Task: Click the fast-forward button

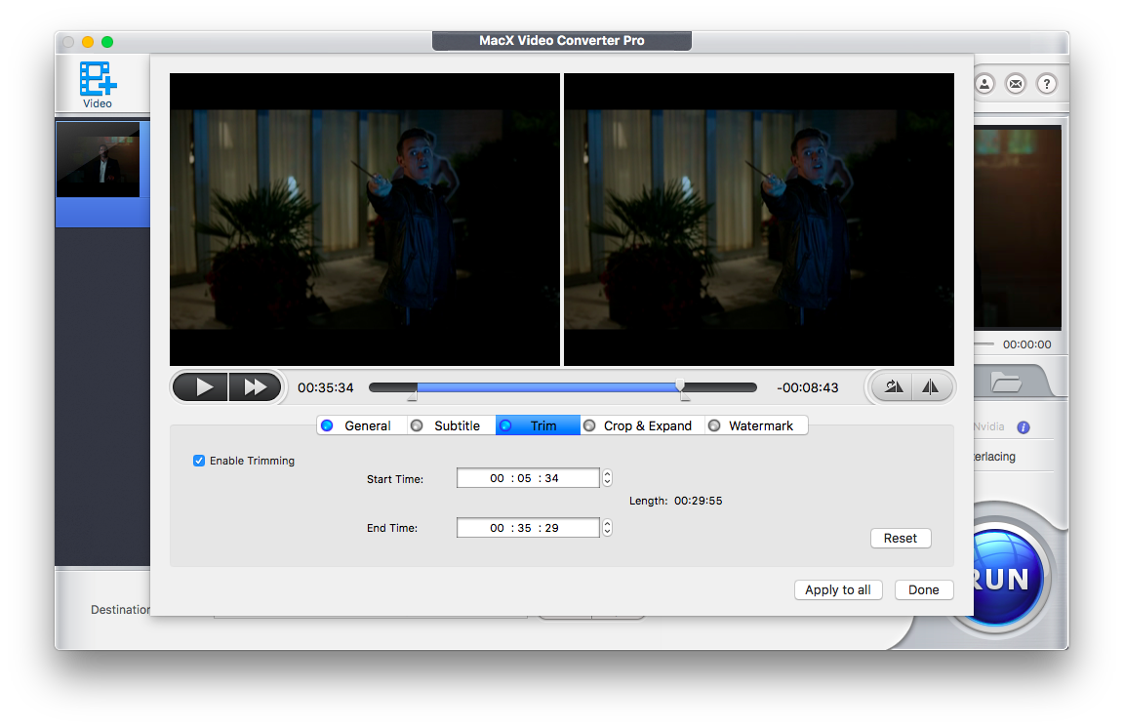Action: pos(256,387)
